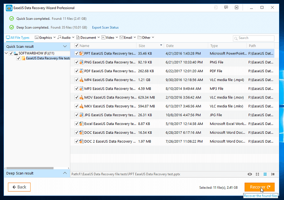Click the MKV VLC cone icon

(82, 106)
